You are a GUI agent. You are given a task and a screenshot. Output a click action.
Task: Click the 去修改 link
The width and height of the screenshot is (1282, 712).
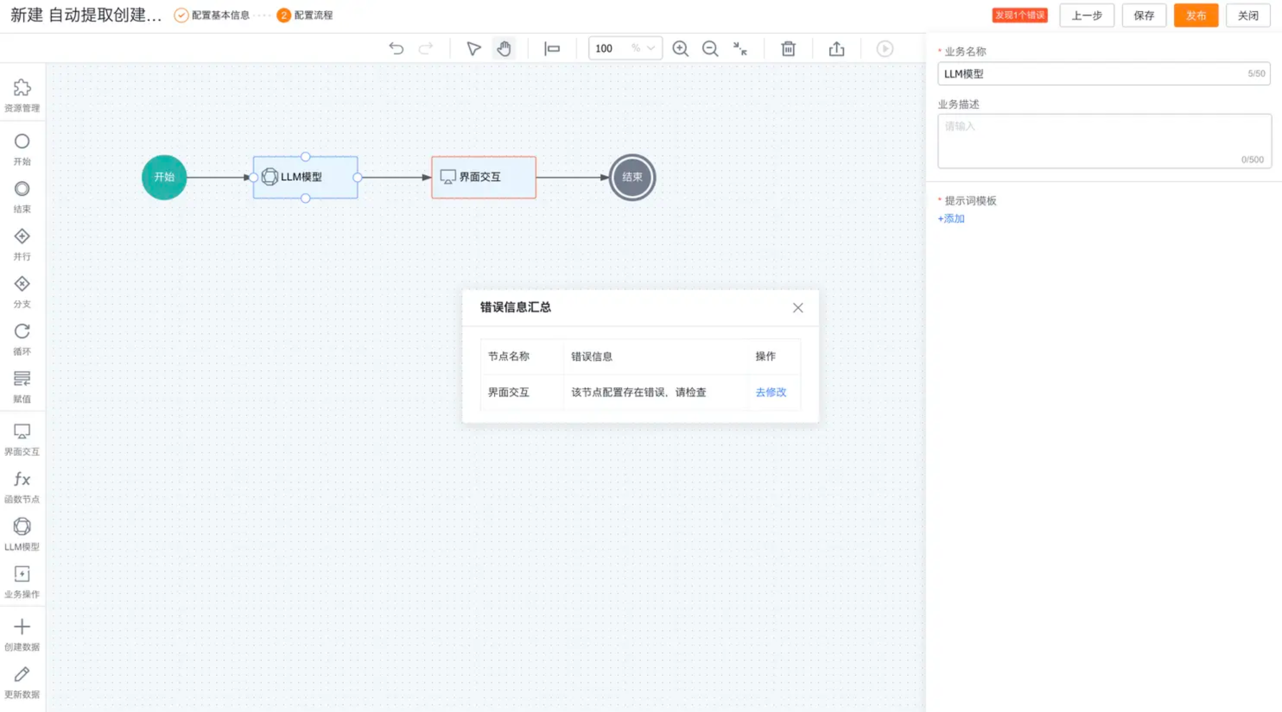770,392
